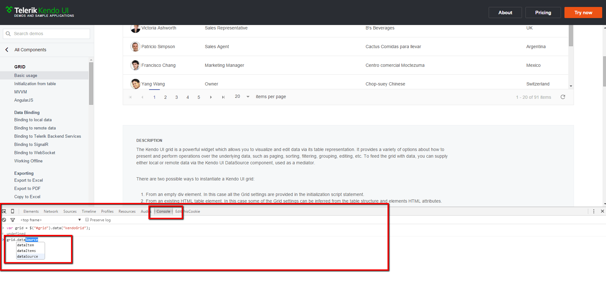The height and width of the screenshot is (302, 606).
Task: Select dataSource autocomplete suggestion
Action: pyautogui.click(x=30, y=256)
